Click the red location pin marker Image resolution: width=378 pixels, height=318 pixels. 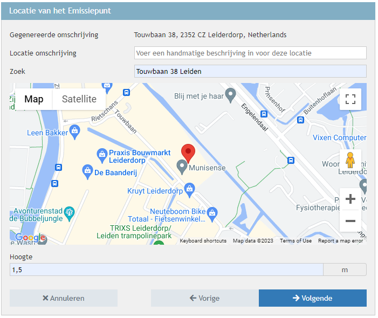pyautogui.click(x=187, y=151)
